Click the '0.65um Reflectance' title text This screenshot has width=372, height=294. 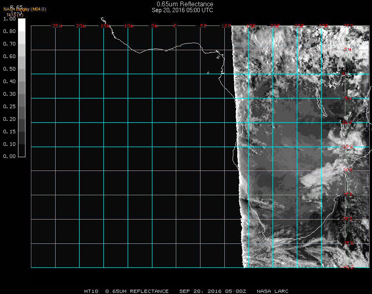(x=185, y=4)
